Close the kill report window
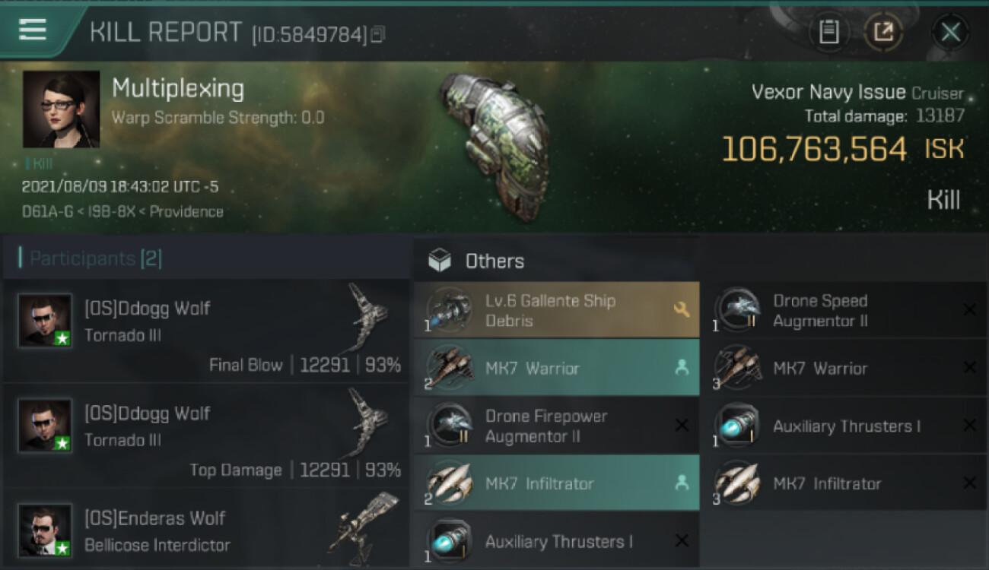989x570 pixels. (950, 32)
